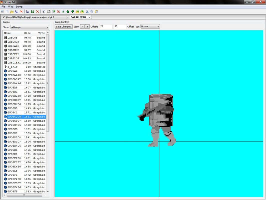The image size is (266, 200).
Task: Close the BARREL.WAD tab
Action: click(x=89, y=17)
